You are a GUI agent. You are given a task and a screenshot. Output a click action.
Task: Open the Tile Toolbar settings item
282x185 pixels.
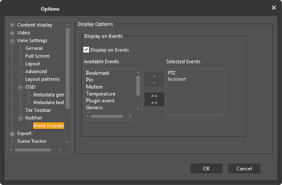pyautogui.click(x=38, y=110)
